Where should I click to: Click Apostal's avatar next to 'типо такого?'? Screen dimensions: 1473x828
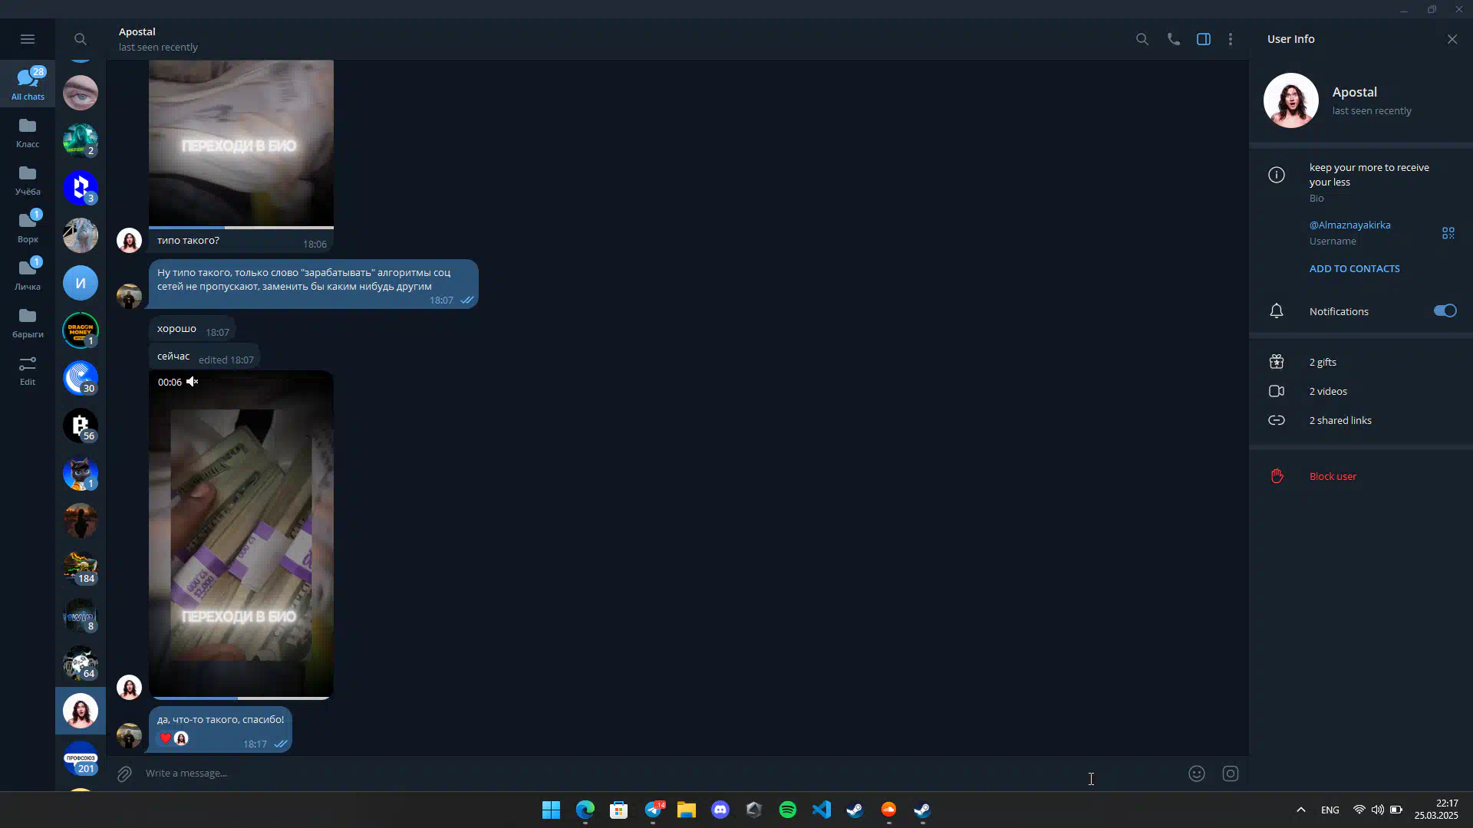tap(129, 241)
